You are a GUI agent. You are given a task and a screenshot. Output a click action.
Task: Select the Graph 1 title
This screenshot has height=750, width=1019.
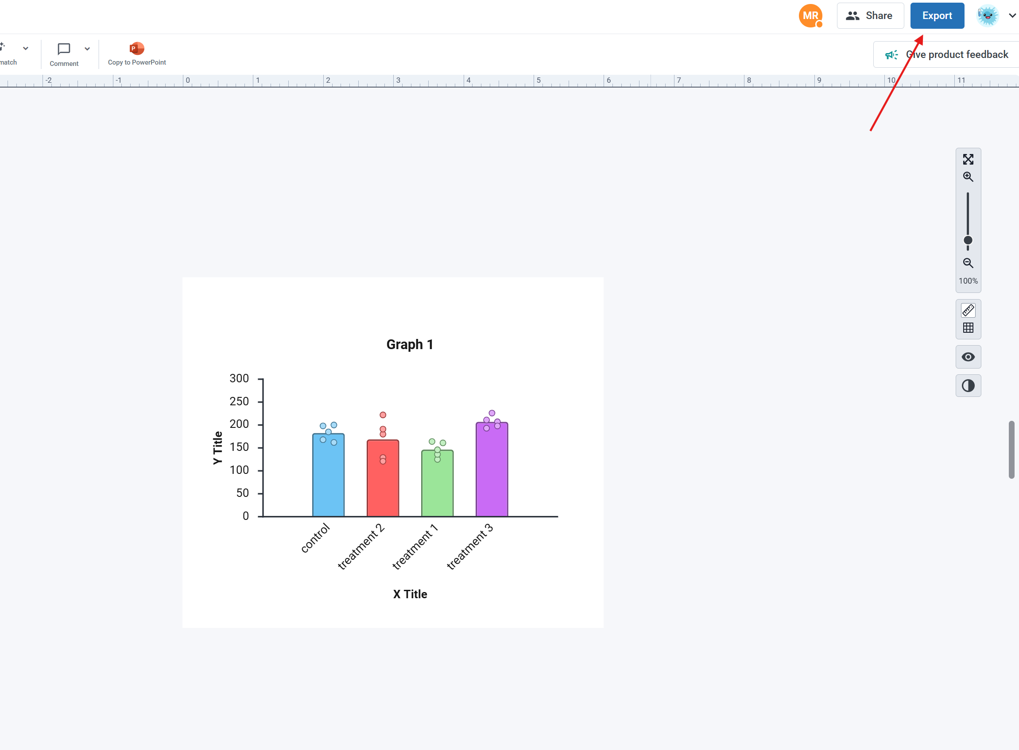(408, 344)
